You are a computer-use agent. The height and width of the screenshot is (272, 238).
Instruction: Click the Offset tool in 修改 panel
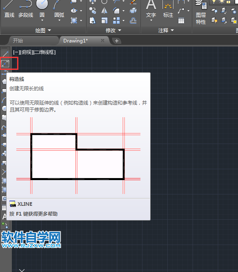133,20
